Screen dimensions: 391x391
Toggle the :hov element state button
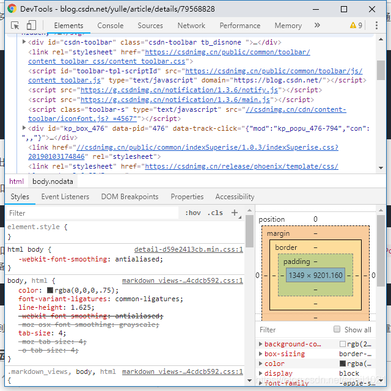[193, 213]
